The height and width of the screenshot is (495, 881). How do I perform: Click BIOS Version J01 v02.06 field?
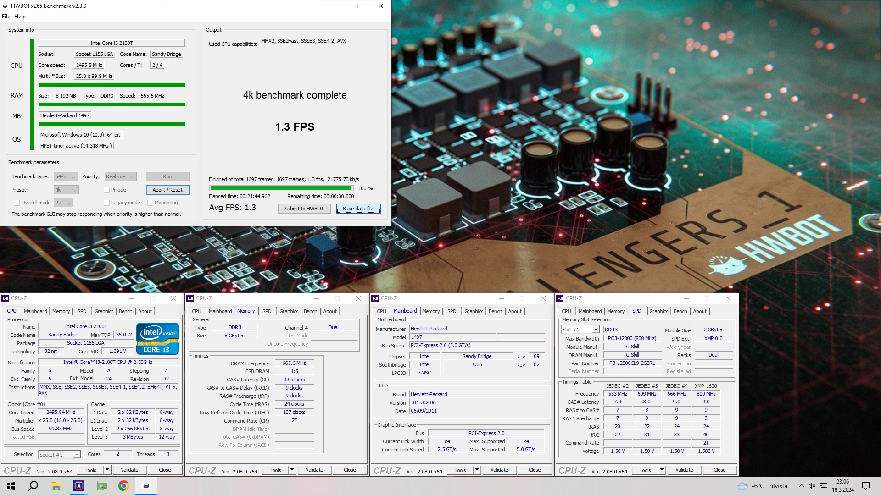pos(477,402)
